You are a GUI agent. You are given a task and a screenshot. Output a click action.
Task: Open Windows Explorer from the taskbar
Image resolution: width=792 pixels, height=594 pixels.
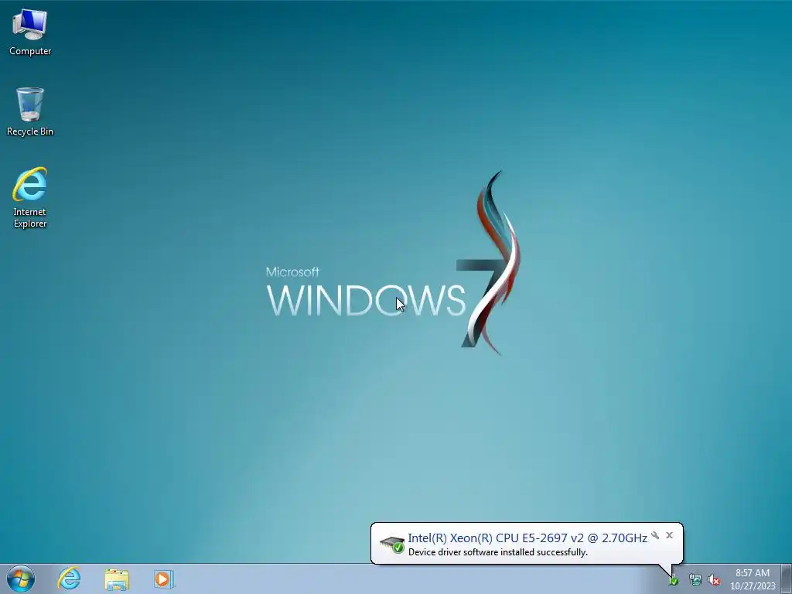[x=117, y=579]
